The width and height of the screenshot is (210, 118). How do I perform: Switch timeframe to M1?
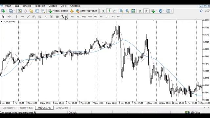[x=72, y=17]
